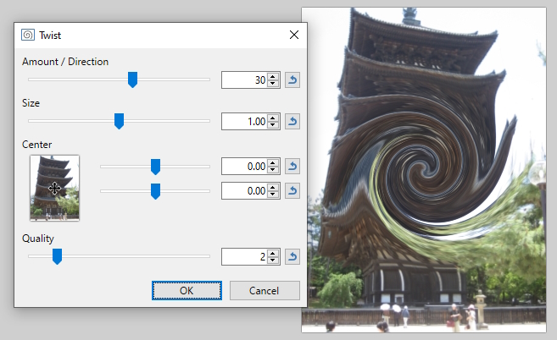Decrease Amount / Direction with down arrow

pos(273,84)
